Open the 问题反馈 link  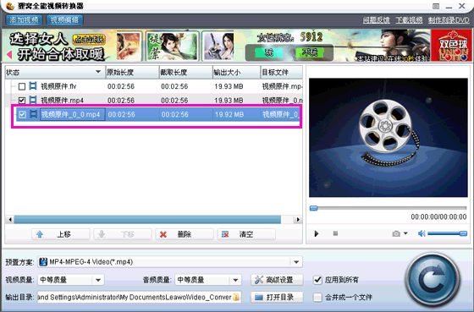click(x=377, y=20)
